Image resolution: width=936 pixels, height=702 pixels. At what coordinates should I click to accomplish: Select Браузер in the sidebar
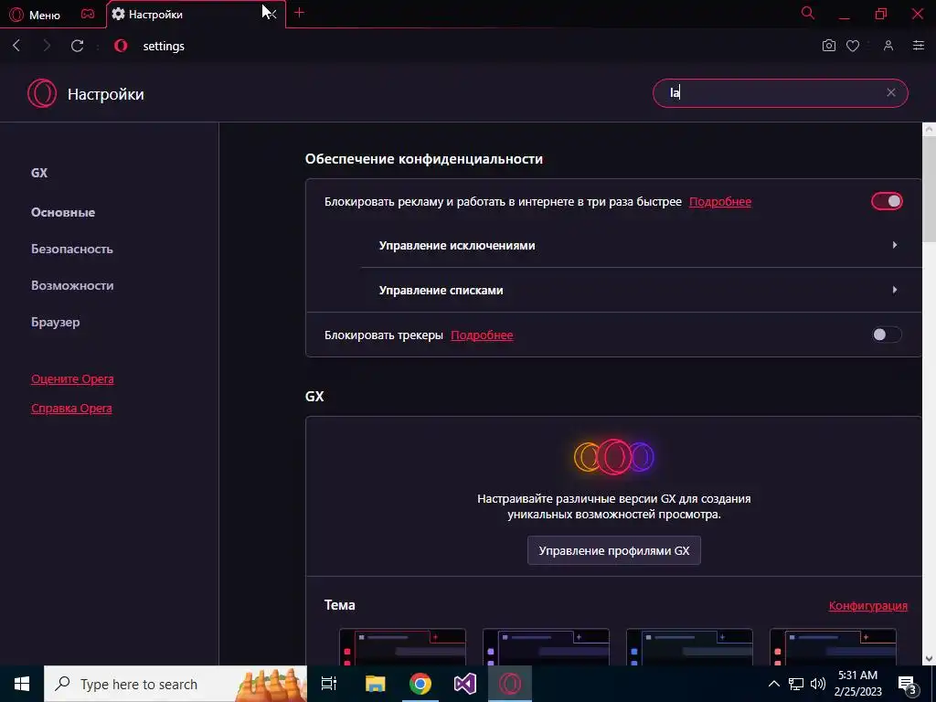(56, 323)
